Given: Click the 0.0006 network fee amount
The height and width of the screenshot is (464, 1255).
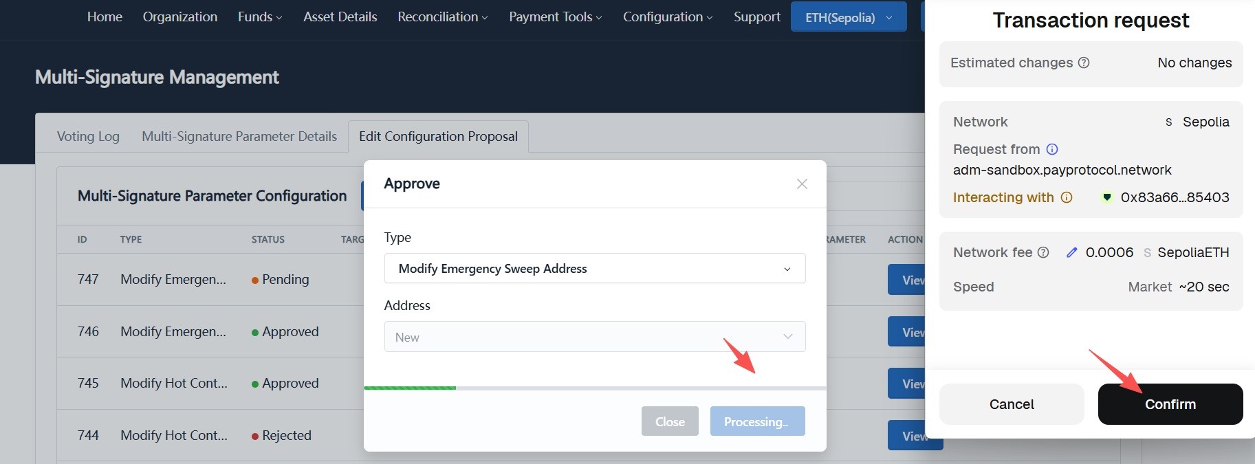Looking at the screenshot, I should (x=1109, y=252).
